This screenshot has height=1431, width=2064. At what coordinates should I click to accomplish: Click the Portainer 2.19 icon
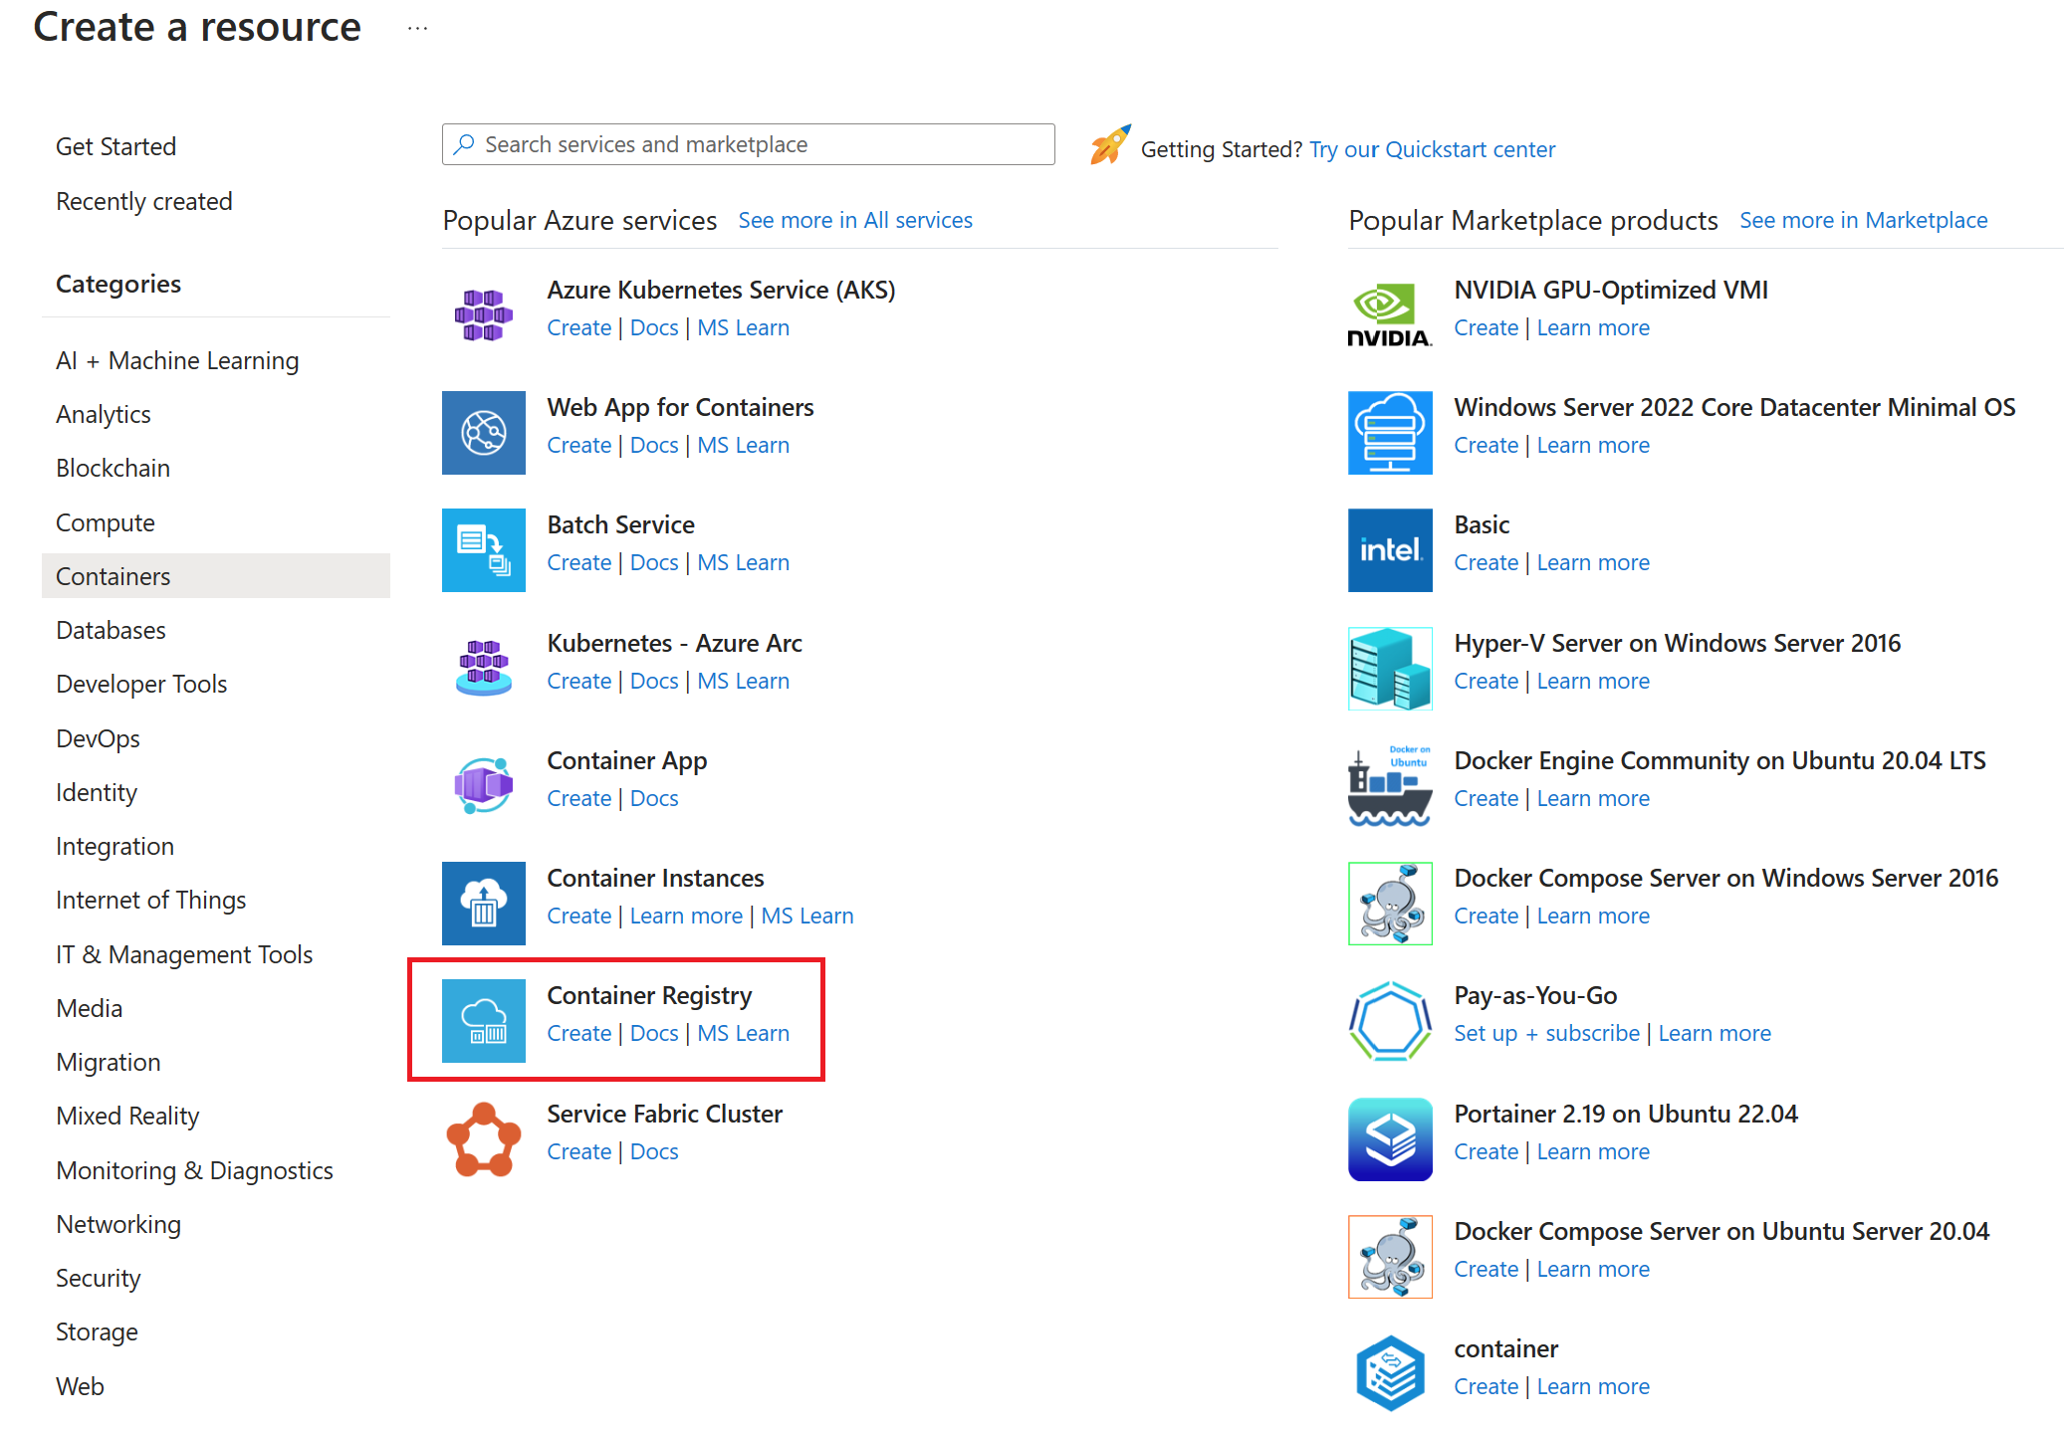pos(1389,1137)
